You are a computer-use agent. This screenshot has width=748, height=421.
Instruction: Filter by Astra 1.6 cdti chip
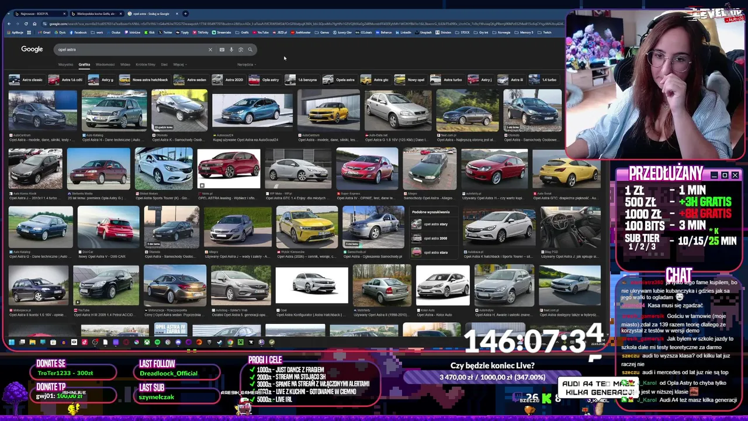(x=66, y=80)
